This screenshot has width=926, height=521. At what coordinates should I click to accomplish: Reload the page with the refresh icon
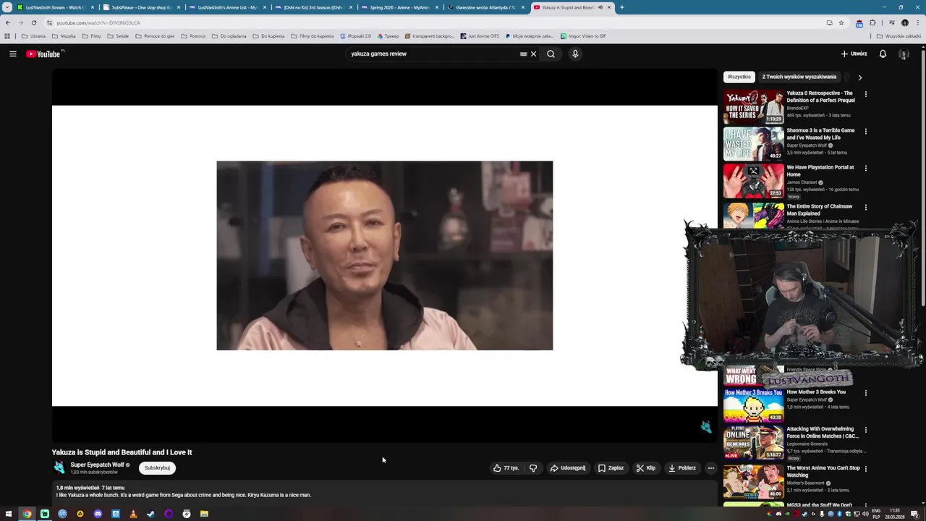click(x=33, y=22)
